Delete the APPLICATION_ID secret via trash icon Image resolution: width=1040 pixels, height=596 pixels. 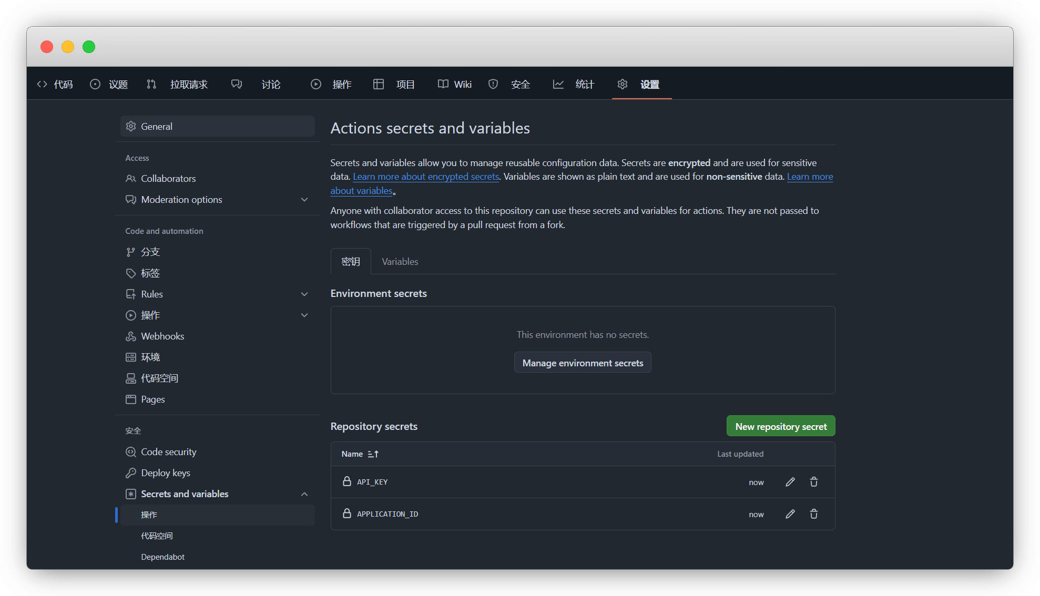coord(813,514)
